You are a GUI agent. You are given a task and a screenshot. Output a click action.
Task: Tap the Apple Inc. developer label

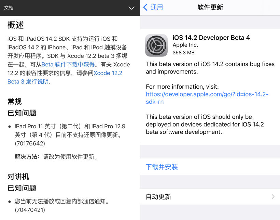[185, 45]
